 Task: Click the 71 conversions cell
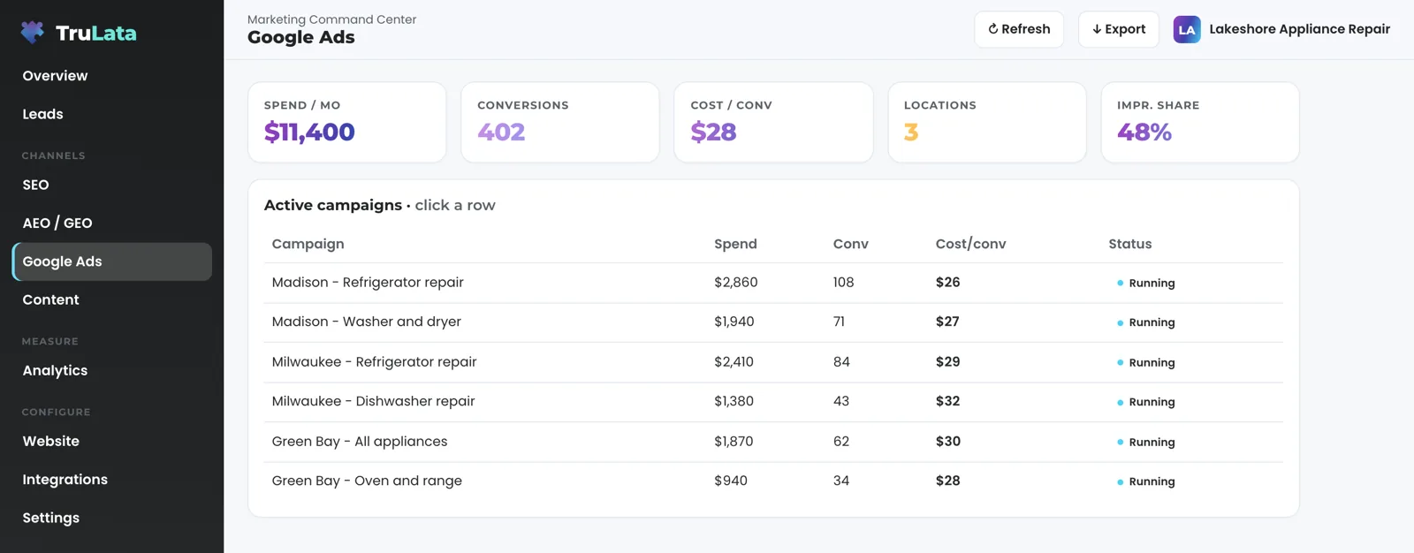[x=839, y=322]
